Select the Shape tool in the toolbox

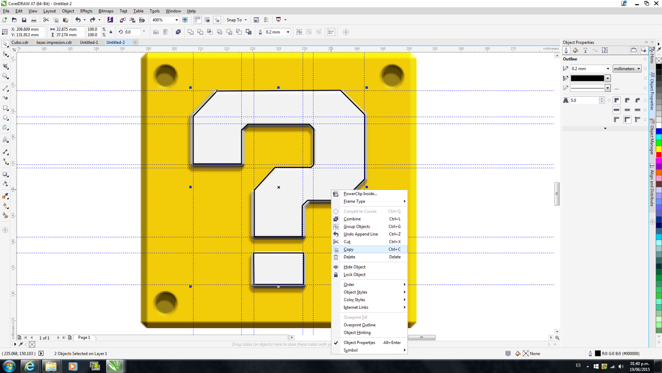(x=6, y=55)
